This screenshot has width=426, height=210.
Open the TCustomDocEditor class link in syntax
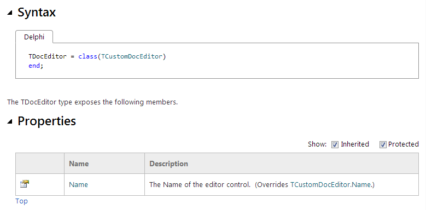click(132, 56)
